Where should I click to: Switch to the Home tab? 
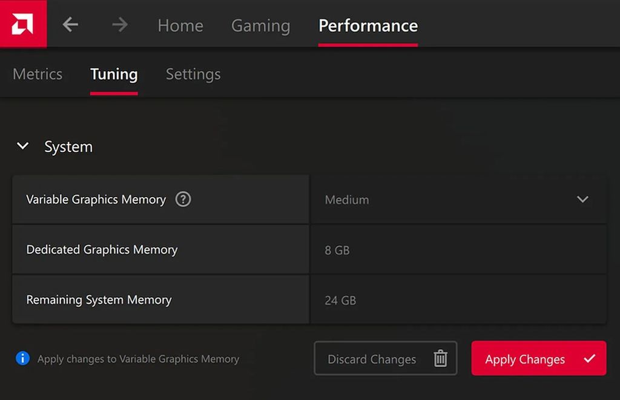[180, 25]
